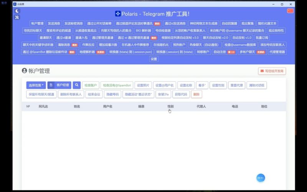307x192 pixels.
Task: Open the 通过id邀请 menu item
Action: coord(64,38)
